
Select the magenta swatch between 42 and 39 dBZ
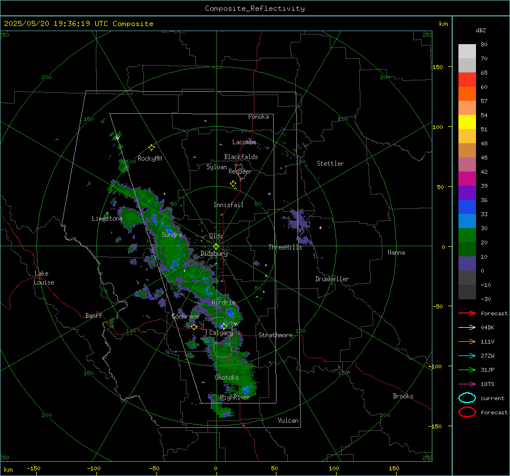[467, 178]
